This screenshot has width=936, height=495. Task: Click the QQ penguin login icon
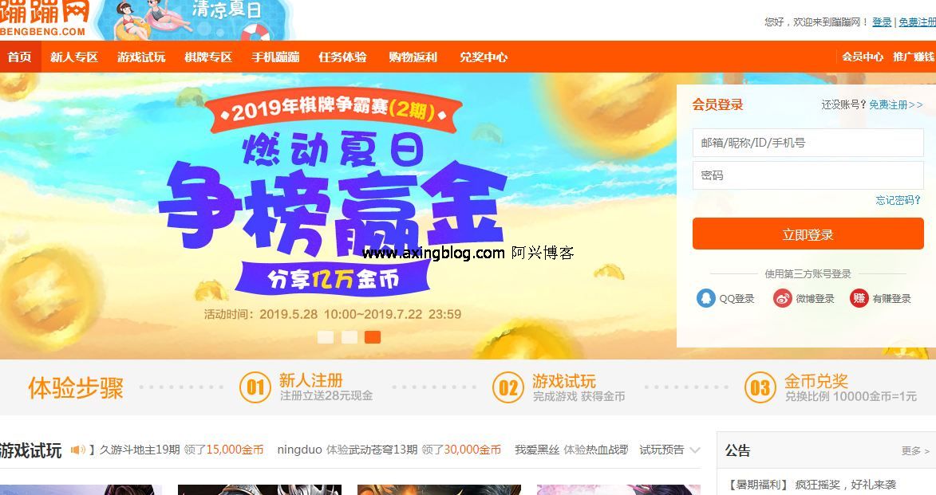pyautogui.click(x=705, y=298)
